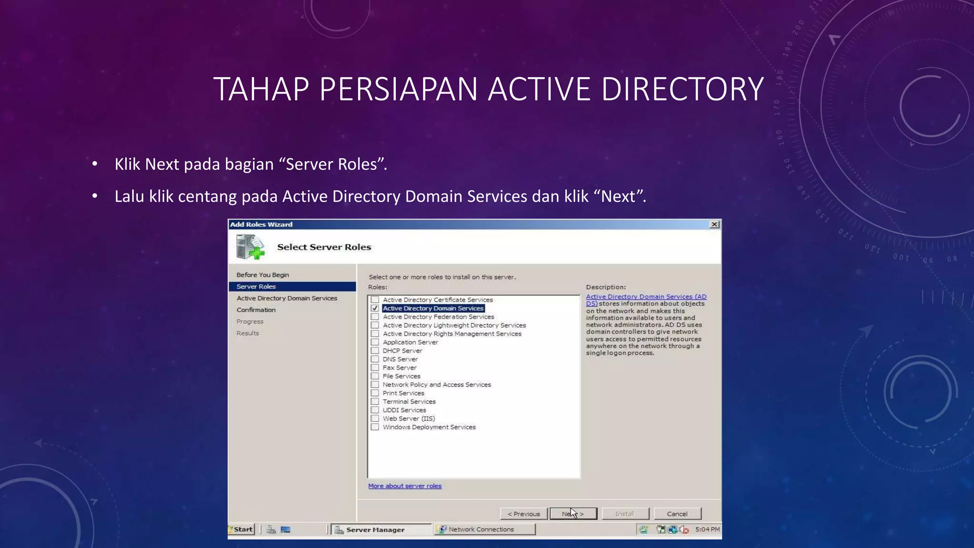This screenshot has width=974, height=548.
Task: Cancel the Add Roles Wizard
Action: click(677, 514)
